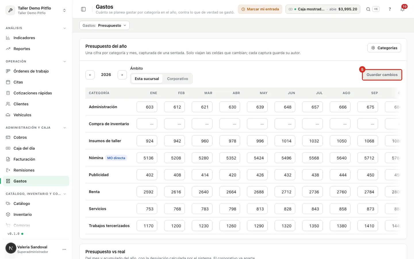
Task: Open the Caja mostrador status dropdown
Action: click(323, 9)
